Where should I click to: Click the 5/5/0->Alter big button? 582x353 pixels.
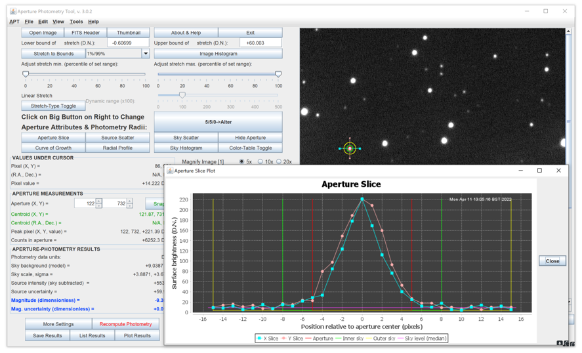pos(218,122)
